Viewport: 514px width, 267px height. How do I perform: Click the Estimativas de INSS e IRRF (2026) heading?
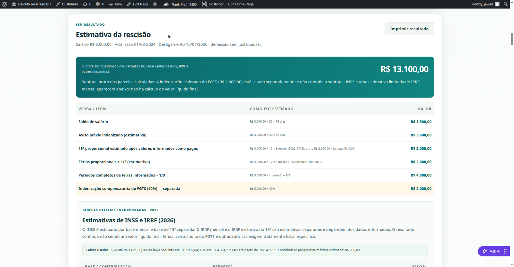click(129, 220)
